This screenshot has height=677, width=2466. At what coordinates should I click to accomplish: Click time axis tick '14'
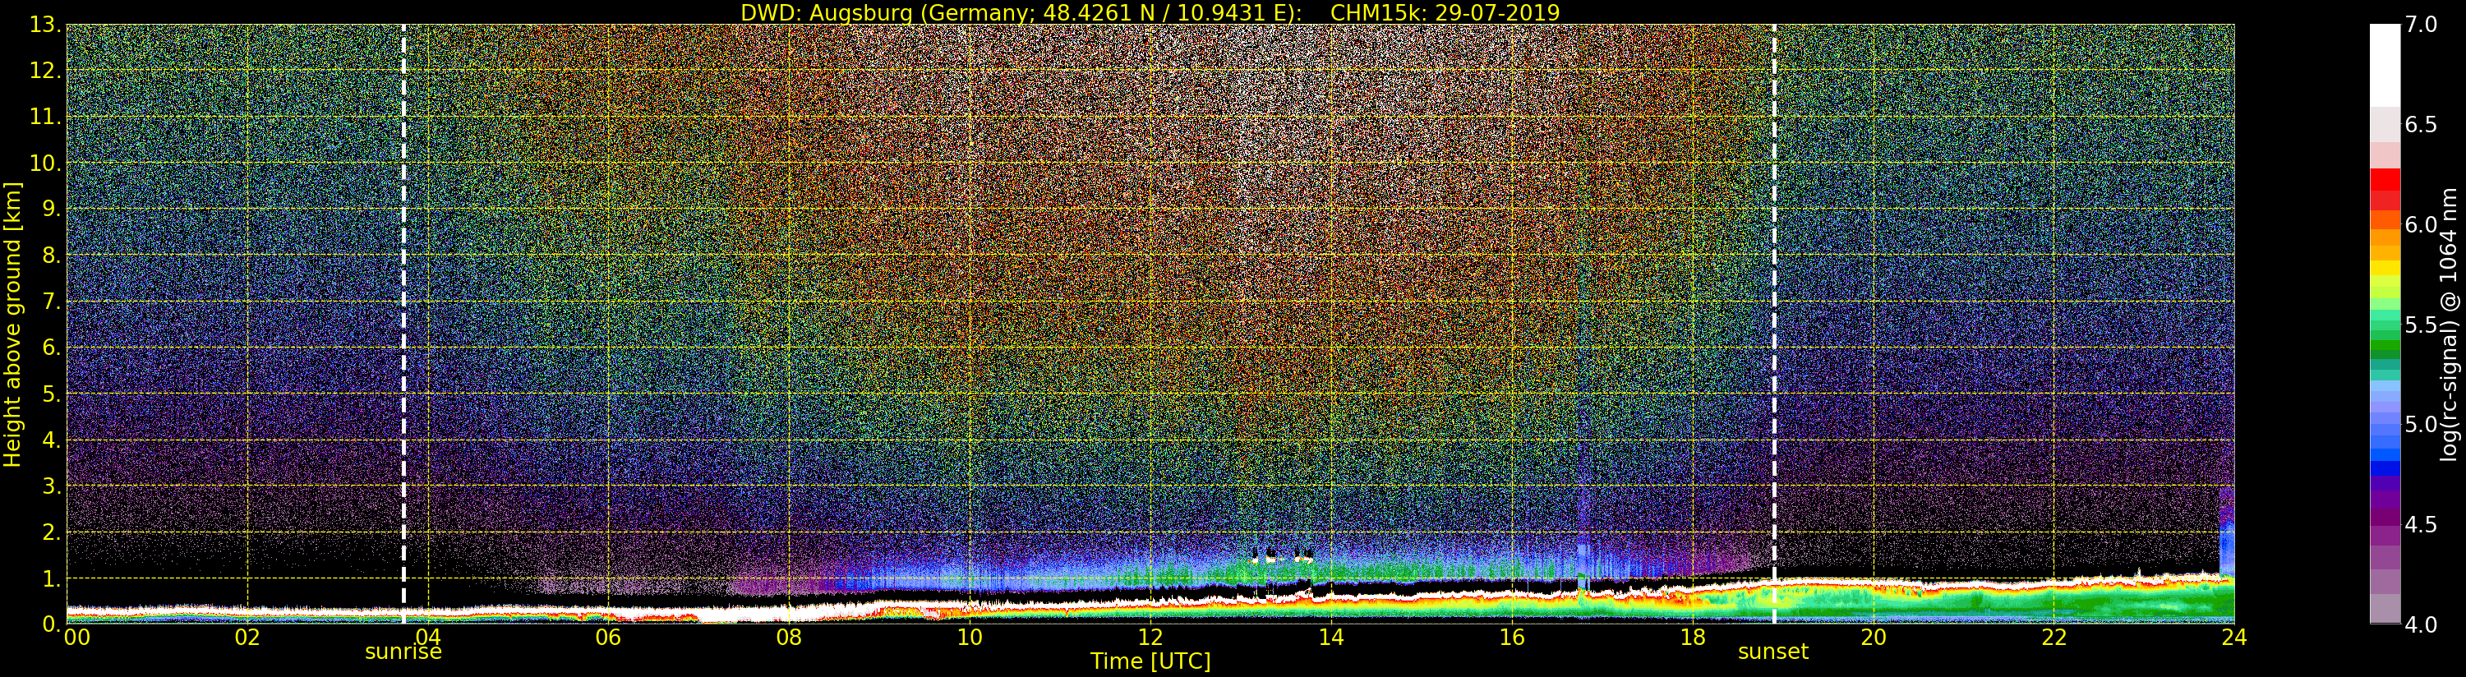click(1330, 638)
